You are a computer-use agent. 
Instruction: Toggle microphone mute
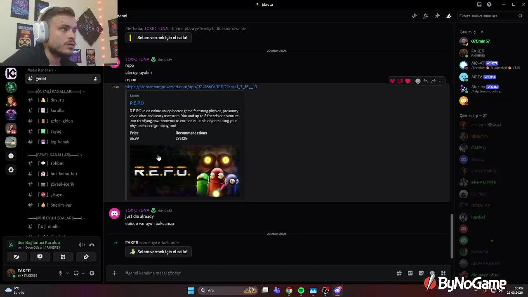[60, 273]
